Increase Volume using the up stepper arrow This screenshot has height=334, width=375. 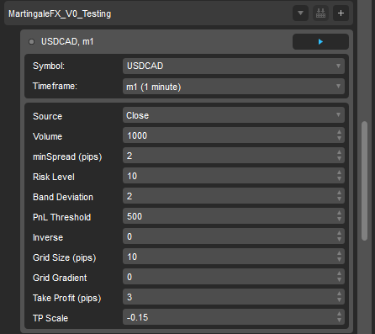pyautogui.click(x=339, y=132)
